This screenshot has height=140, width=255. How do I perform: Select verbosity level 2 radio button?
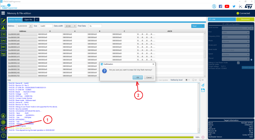tap(193, 80)
